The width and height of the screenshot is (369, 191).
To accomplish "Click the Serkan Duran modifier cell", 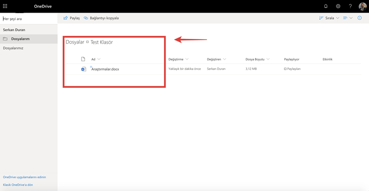I will [x=216, y=69].
